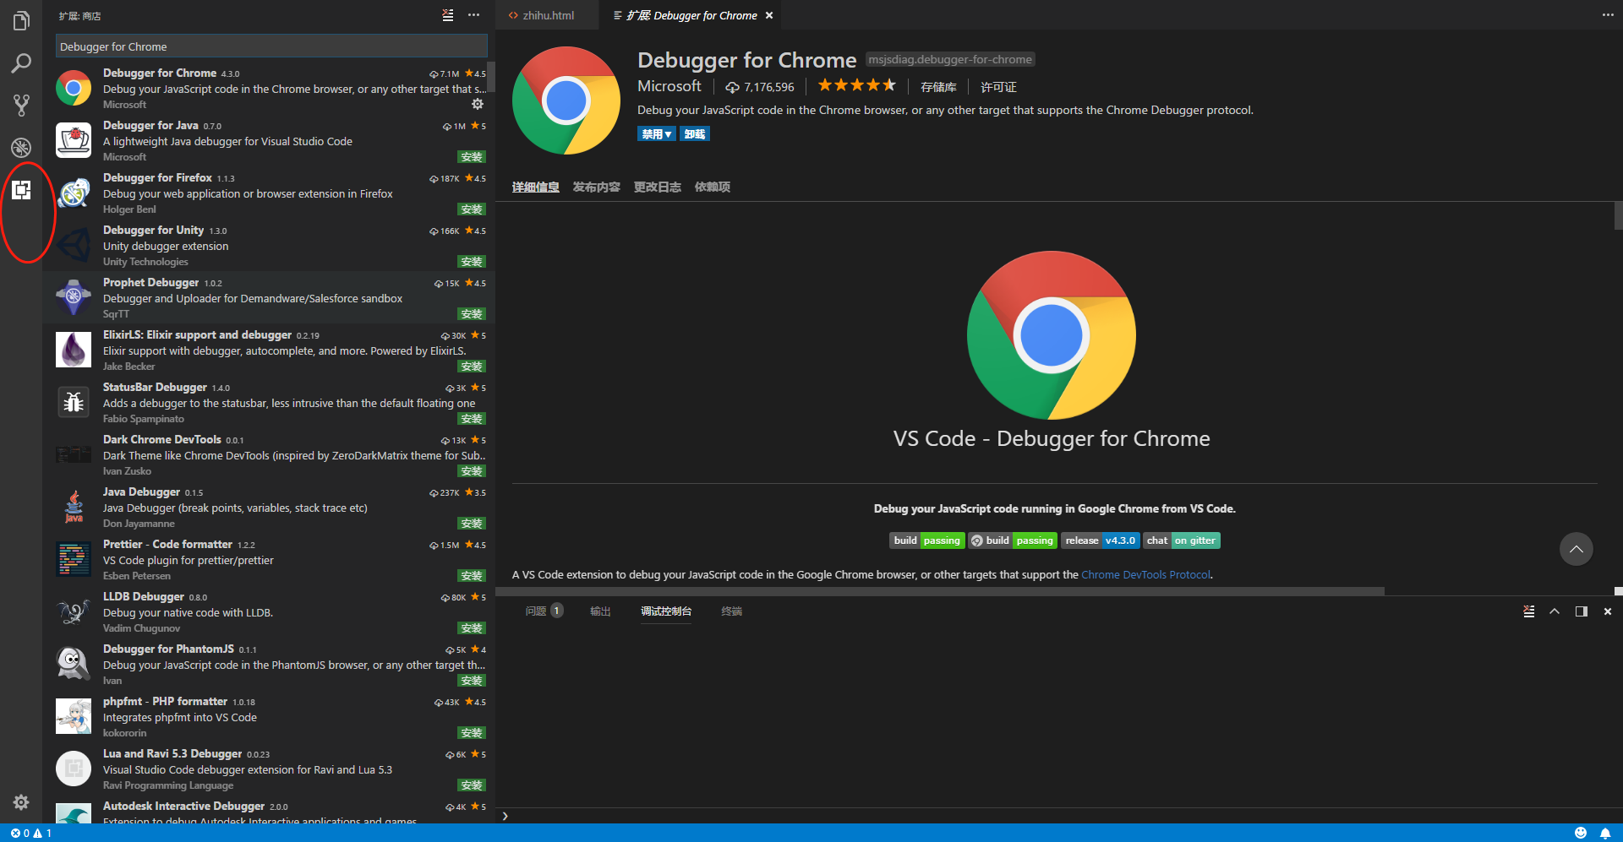1623x842 pixels.
Task: Select ElixirLS extension icon
Action: [74, 350]
